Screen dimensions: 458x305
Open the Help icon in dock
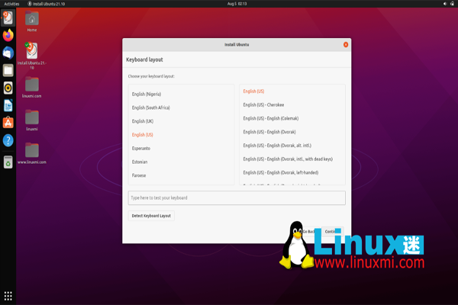(x=8, y=140)
